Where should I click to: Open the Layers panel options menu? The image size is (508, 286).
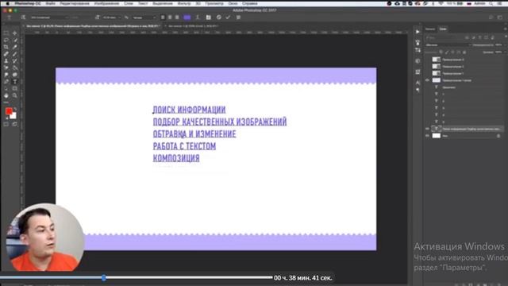pyautogui.click(x=505, y=29)
